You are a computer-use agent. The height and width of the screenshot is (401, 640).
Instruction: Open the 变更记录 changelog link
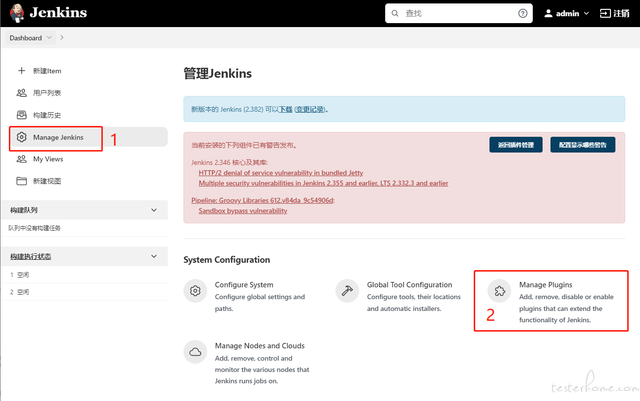pos(310,109)
